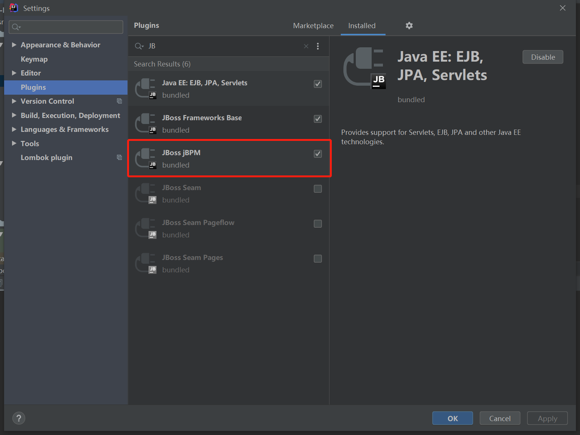The height and width of the screenshot is (435, 580).
Task: Select the JBoss Frameworks Base plugin name
Action: (x=202, y=118)
